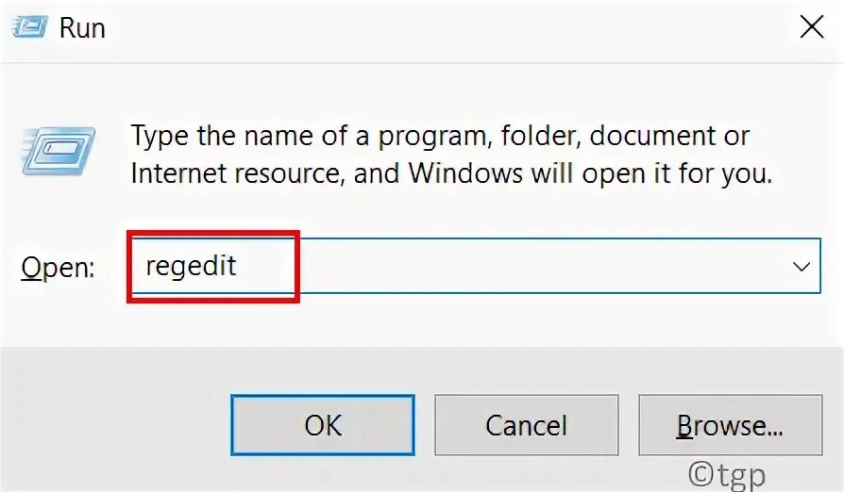Click the red highlight box border around regedit
The width and height of the screenshot is (844, 492).
click(213, 233)
